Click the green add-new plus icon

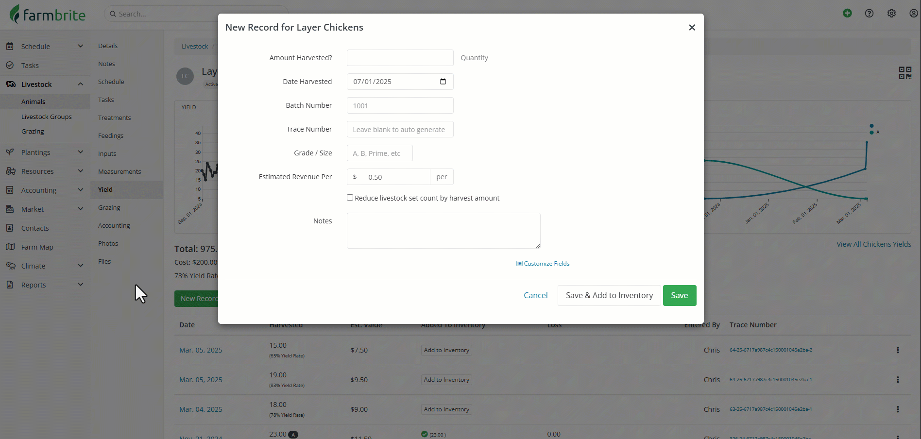point(847,14)
